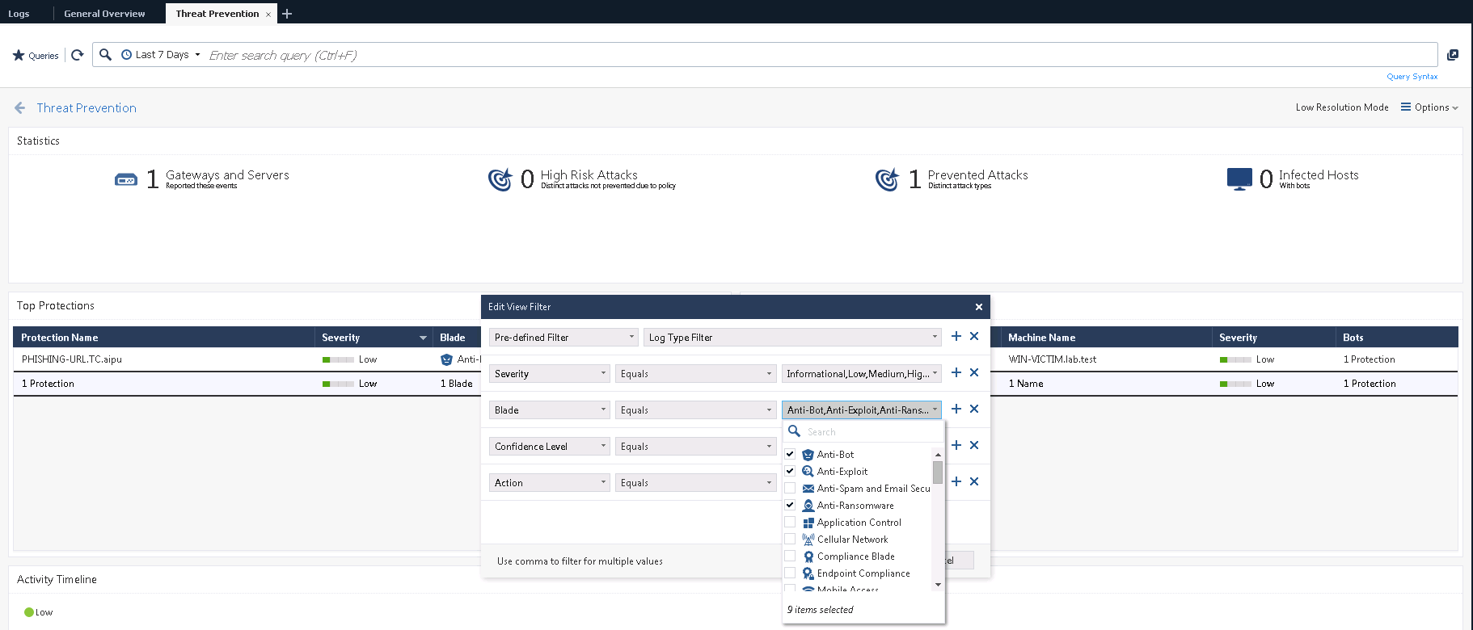Close the Threat Prevention tab
This screenshot has width=1473, height=630.
268,15
